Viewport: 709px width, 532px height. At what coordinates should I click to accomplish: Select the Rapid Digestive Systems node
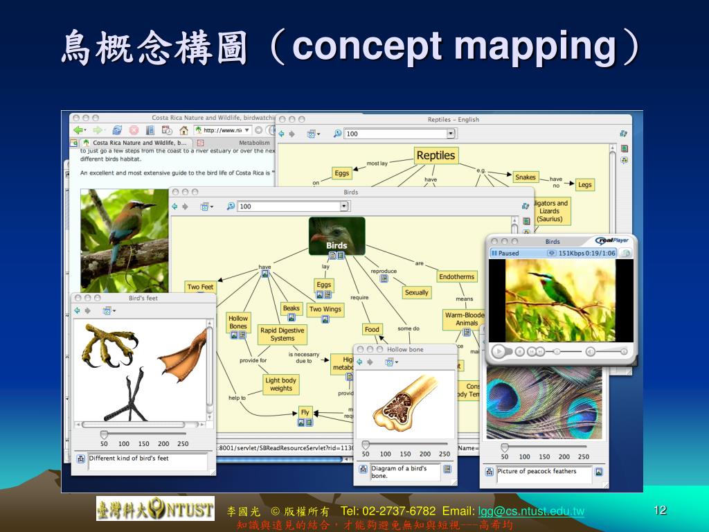[x=282, y=335]
